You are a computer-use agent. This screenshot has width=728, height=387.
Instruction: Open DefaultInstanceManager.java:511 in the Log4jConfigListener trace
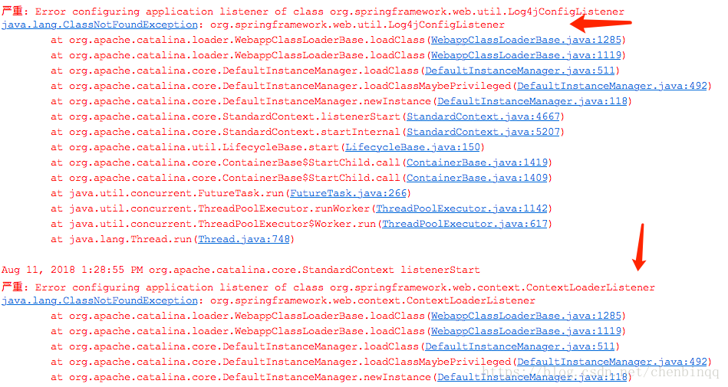coord(520,71)
